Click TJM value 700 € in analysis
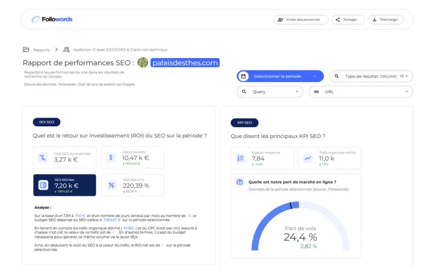The image size is (438, 269). [x=80, y=216]
